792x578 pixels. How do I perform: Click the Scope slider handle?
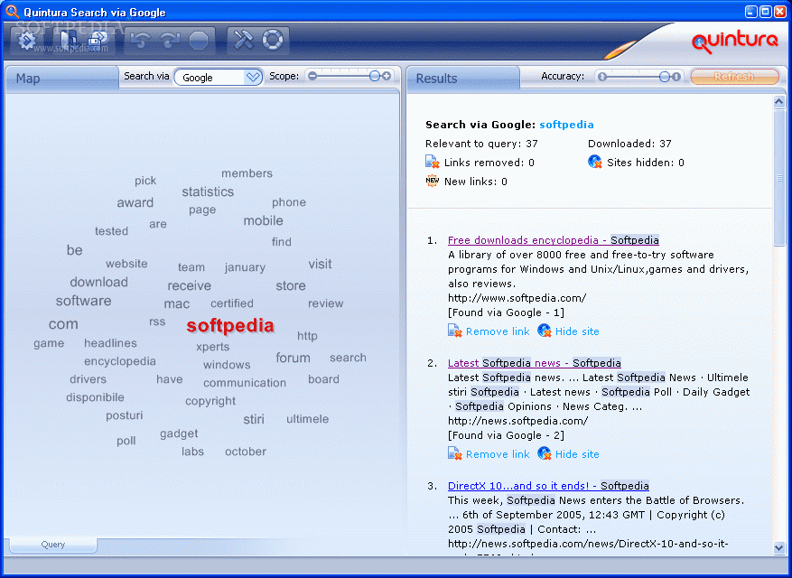coord(374,76)
